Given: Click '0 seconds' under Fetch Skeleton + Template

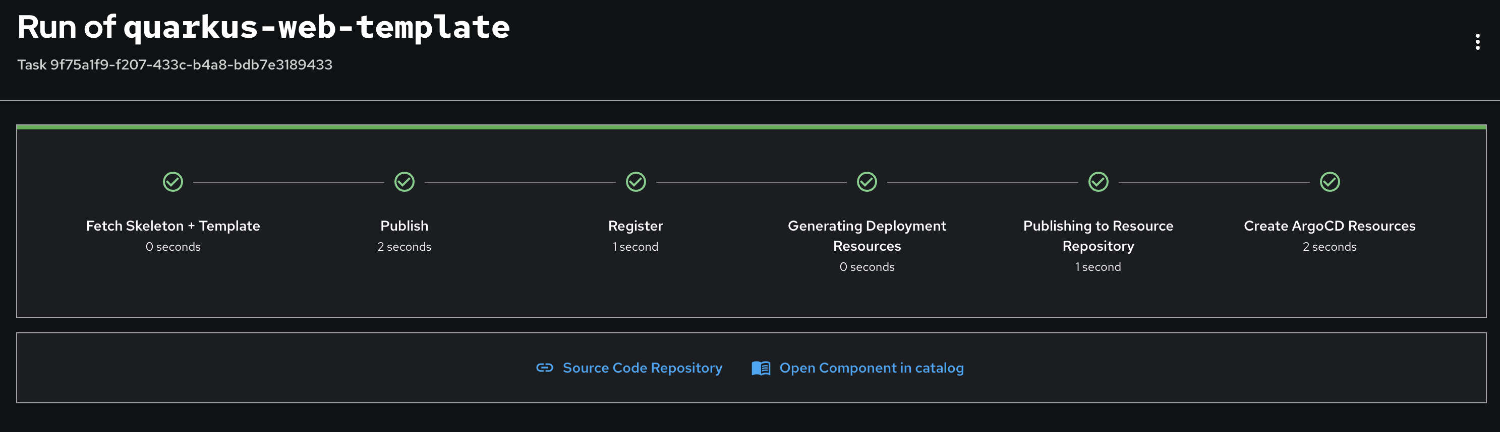Looking at the screenshot, I should 173,247.
